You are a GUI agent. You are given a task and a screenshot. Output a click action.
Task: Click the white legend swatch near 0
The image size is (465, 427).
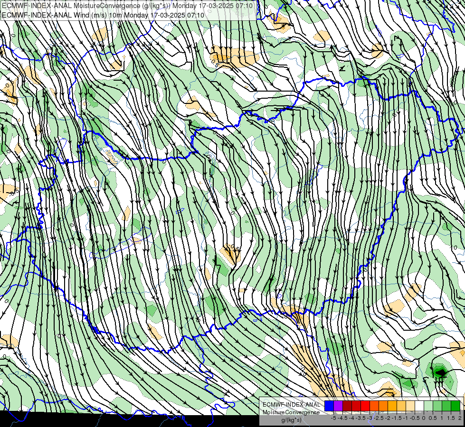[419, 406]
